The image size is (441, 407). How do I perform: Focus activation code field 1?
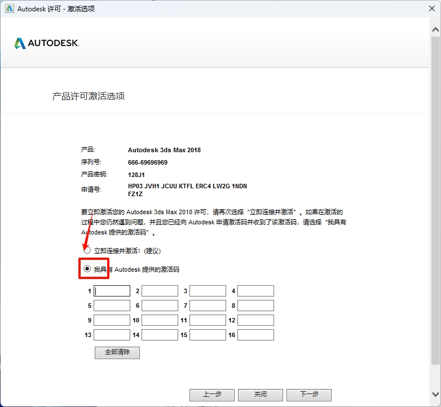click(x=112, y=291)
